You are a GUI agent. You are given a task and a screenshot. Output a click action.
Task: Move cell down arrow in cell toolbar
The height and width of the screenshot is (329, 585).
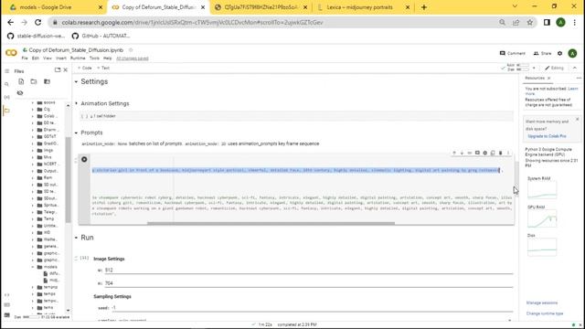[462, 153]
